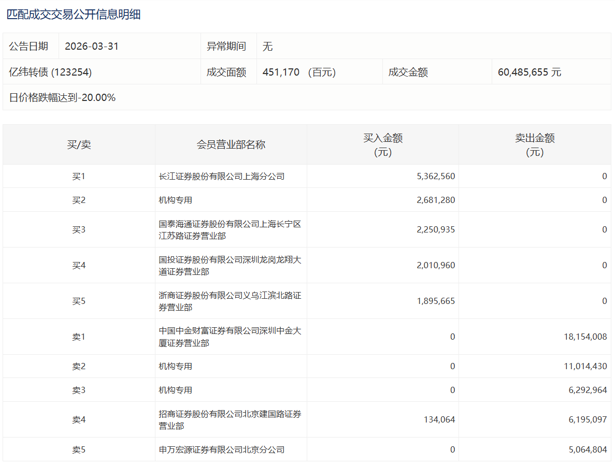Open 申万宏源证券有限公司北京分公司 entry

222,449
